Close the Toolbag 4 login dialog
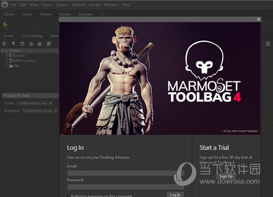 coord(259,19)
